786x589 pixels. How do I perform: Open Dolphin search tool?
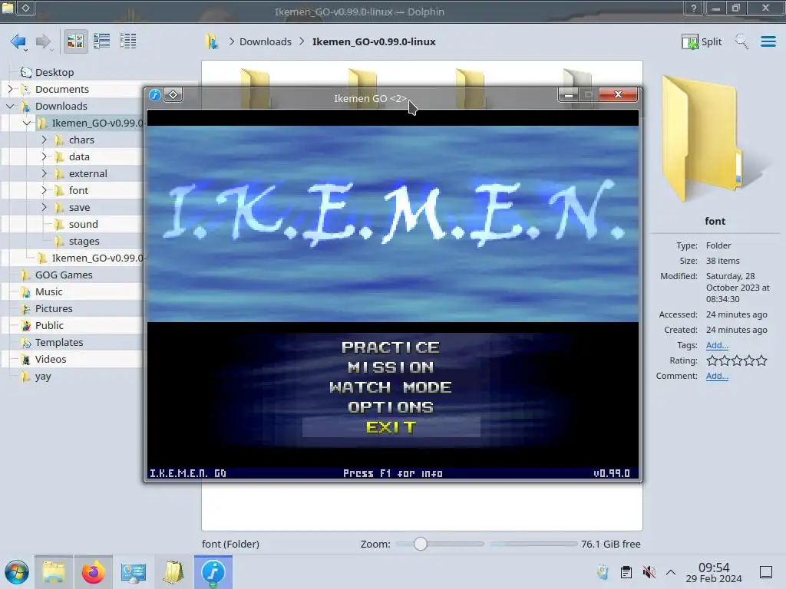[741, 41]
